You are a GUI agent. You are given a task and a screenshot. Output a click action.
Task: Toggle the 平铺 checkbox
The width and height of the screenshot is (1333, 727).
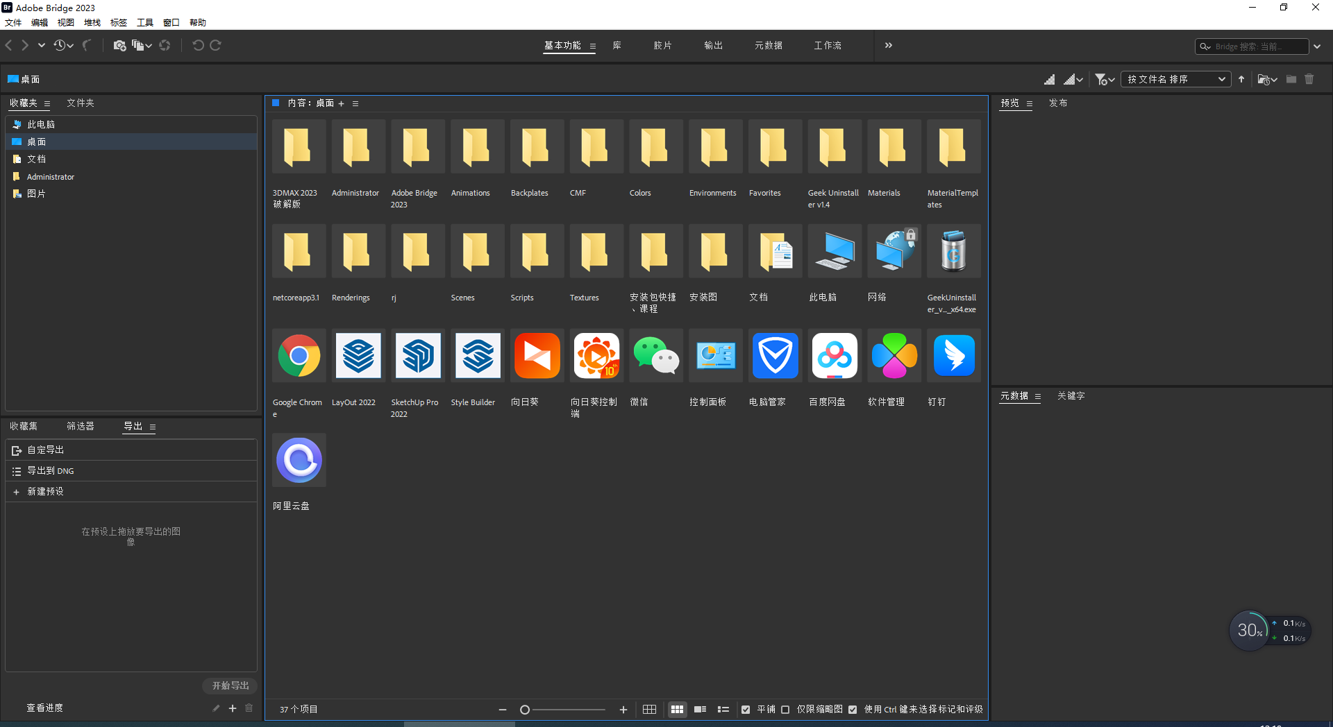click(x=746, y=710)
